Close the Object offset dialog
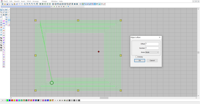The height and width of the screenshot is (104, 200). [160, 37]
